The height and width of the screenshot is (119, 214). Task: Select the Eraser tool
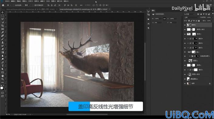(x=2, y=49)
